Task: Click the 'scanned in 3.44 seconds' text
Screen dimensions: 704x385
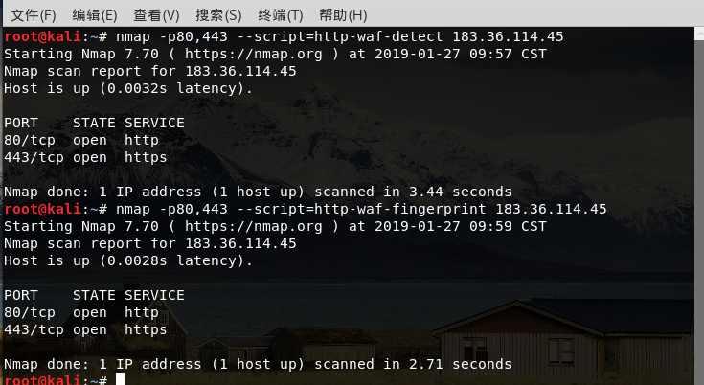Action: [x=413, y=192]
